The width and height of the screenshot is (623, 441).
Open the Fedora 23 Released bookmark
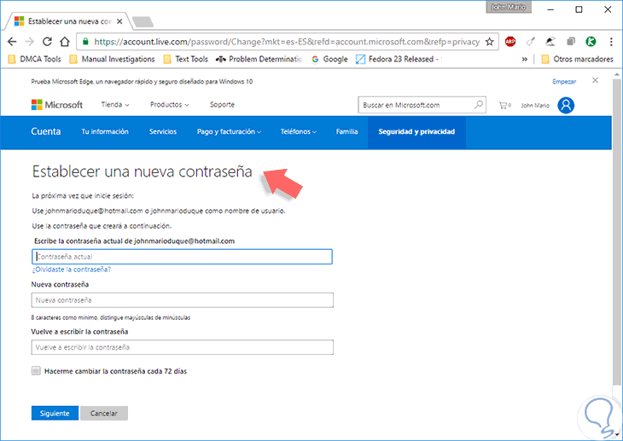pos(399,59)
